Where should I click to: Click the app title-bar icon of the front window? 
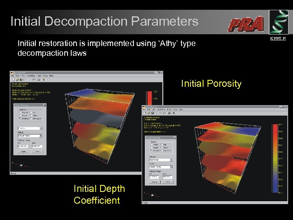[144, 107]
